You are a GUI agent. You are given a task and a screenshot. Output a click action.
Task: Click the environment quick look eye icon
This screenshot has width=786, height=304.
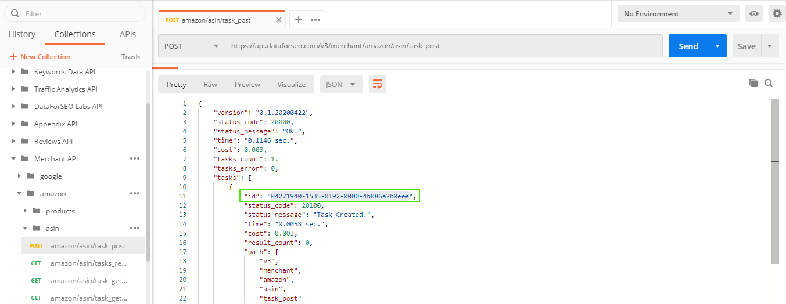point(754,13)
